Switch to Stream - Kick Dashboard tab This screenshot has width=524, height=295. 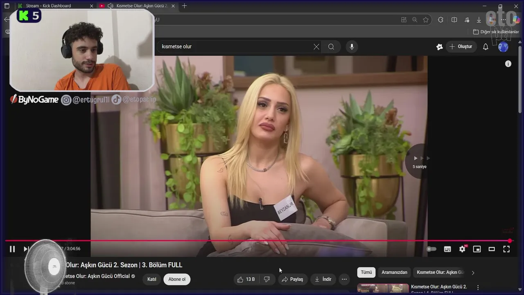pos(48,6)
